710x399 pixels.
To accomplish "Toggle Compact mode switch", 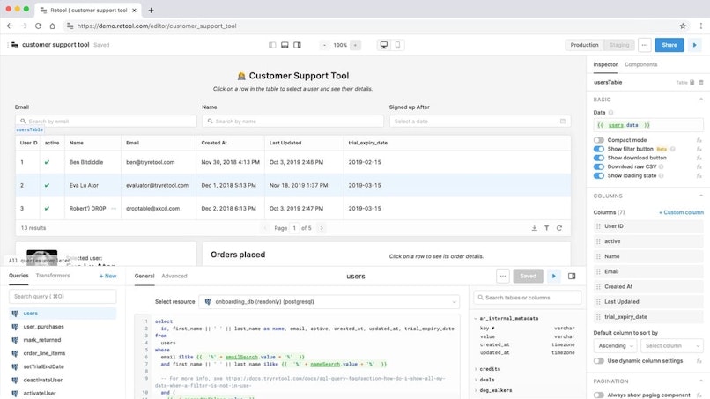I will [599, 140].
